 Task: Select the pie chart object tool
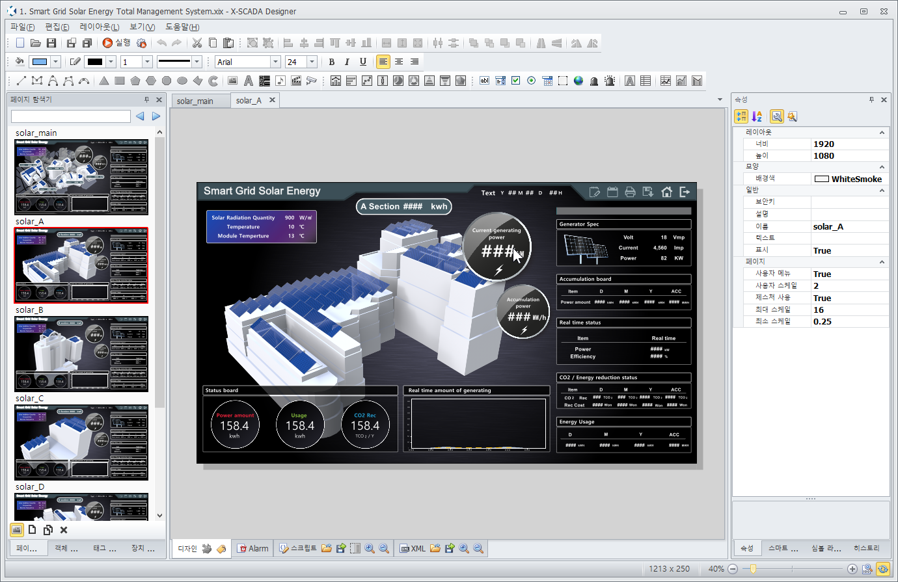coord(398,81)
